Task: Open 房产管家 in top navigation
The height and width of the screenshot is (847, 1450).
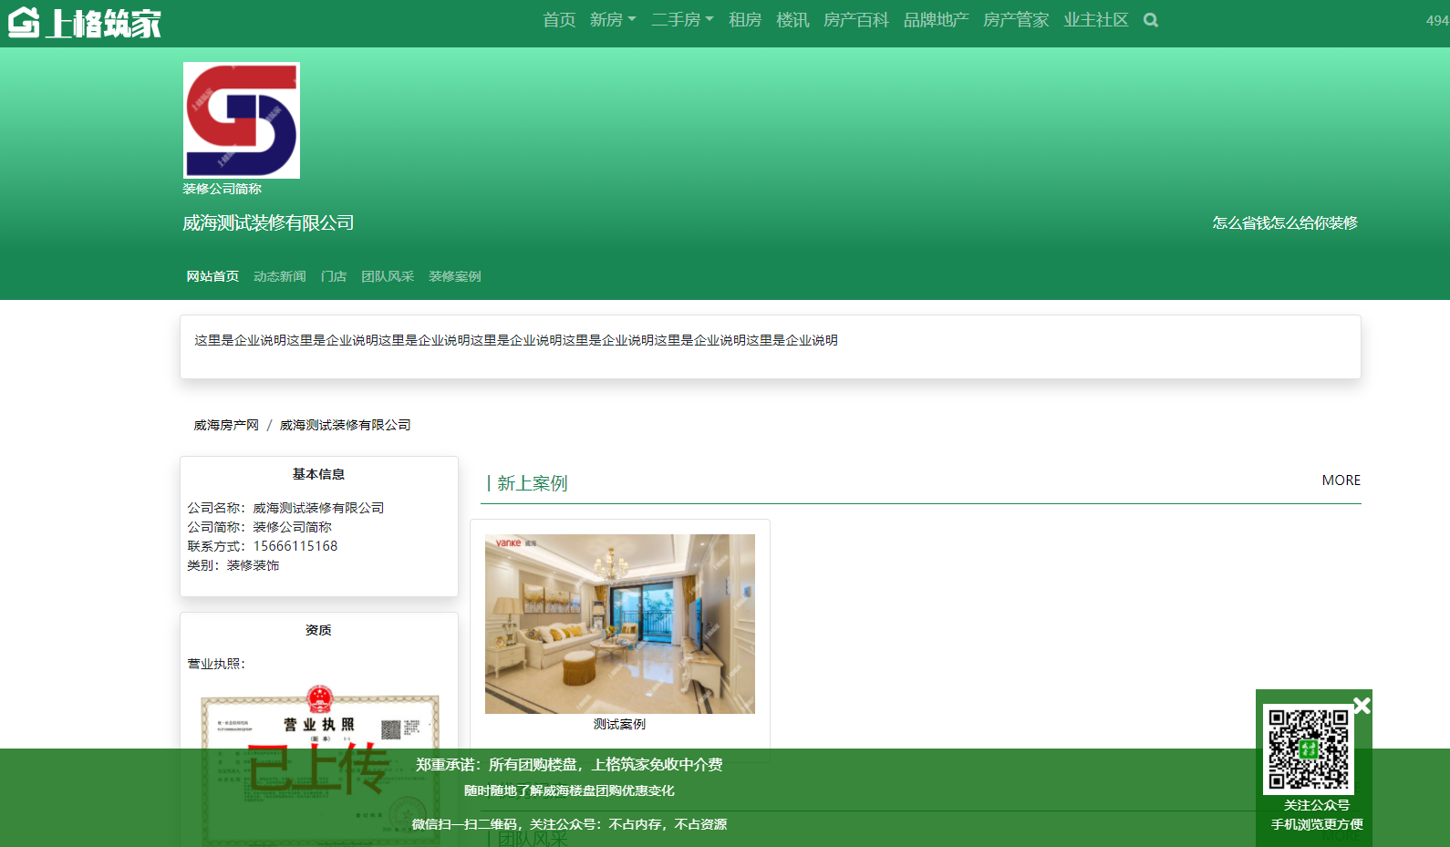Action: point(1016,20)
